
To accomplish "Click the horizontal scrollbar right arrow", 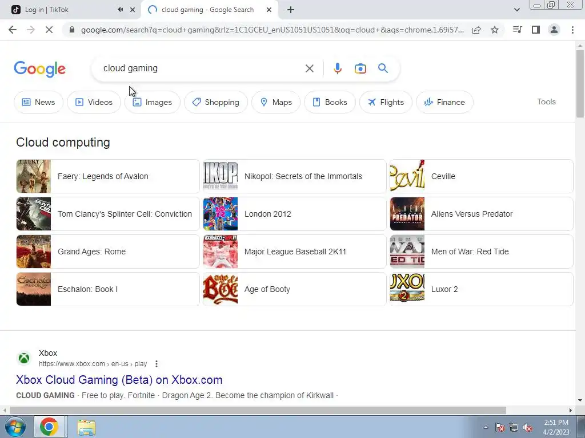I will point(571,410).
